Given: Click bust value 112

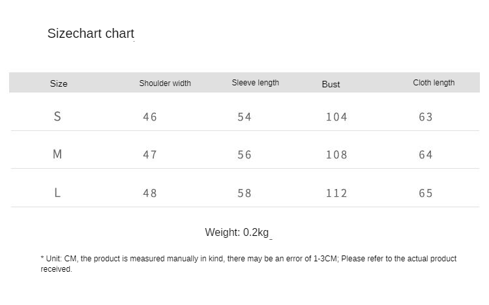Looking at the screenshot, I should coord(336,194).
